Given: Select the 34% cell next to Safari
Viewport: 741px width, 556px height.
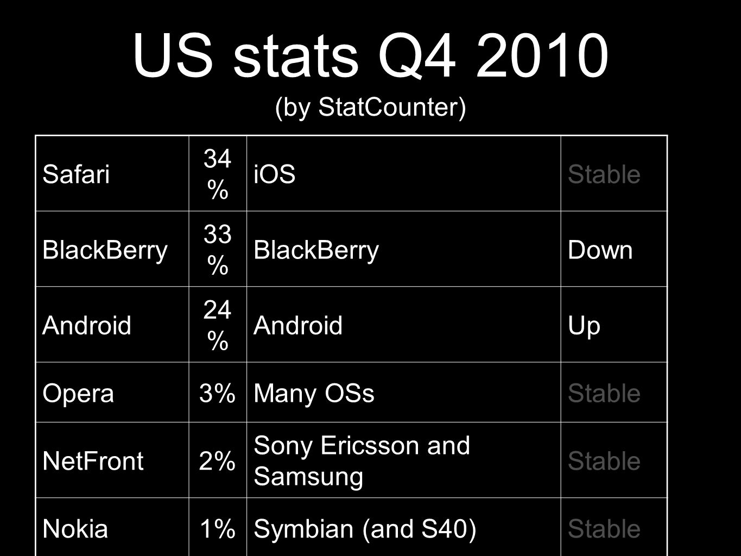Looking at the screenshot, I should tap(218, 173).
